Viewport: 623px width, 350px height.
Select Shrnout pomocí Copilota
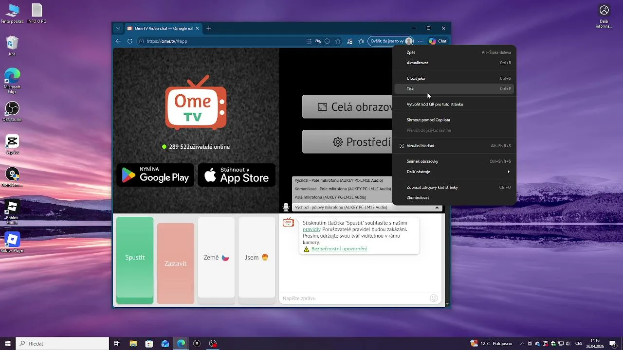(x=454, y=120)
